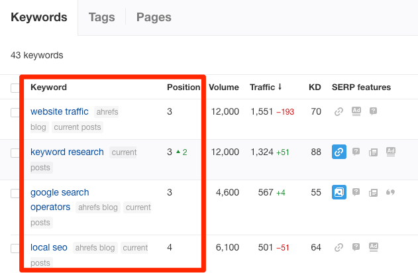
Task: Sort by the KD column header
Action: click(315, 87)
